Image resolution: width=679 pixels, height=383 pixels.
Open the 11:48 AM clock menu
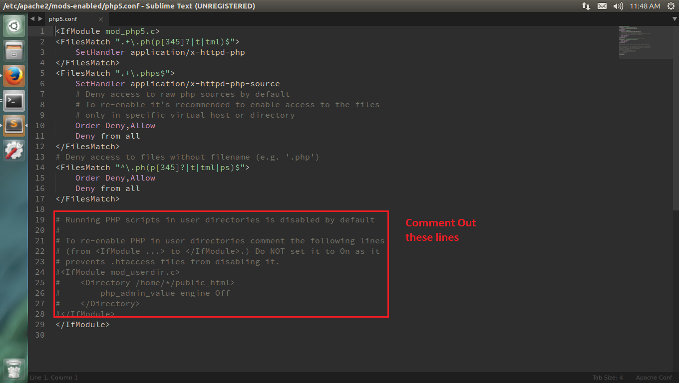pyautogui.click(x=645, y=6)
